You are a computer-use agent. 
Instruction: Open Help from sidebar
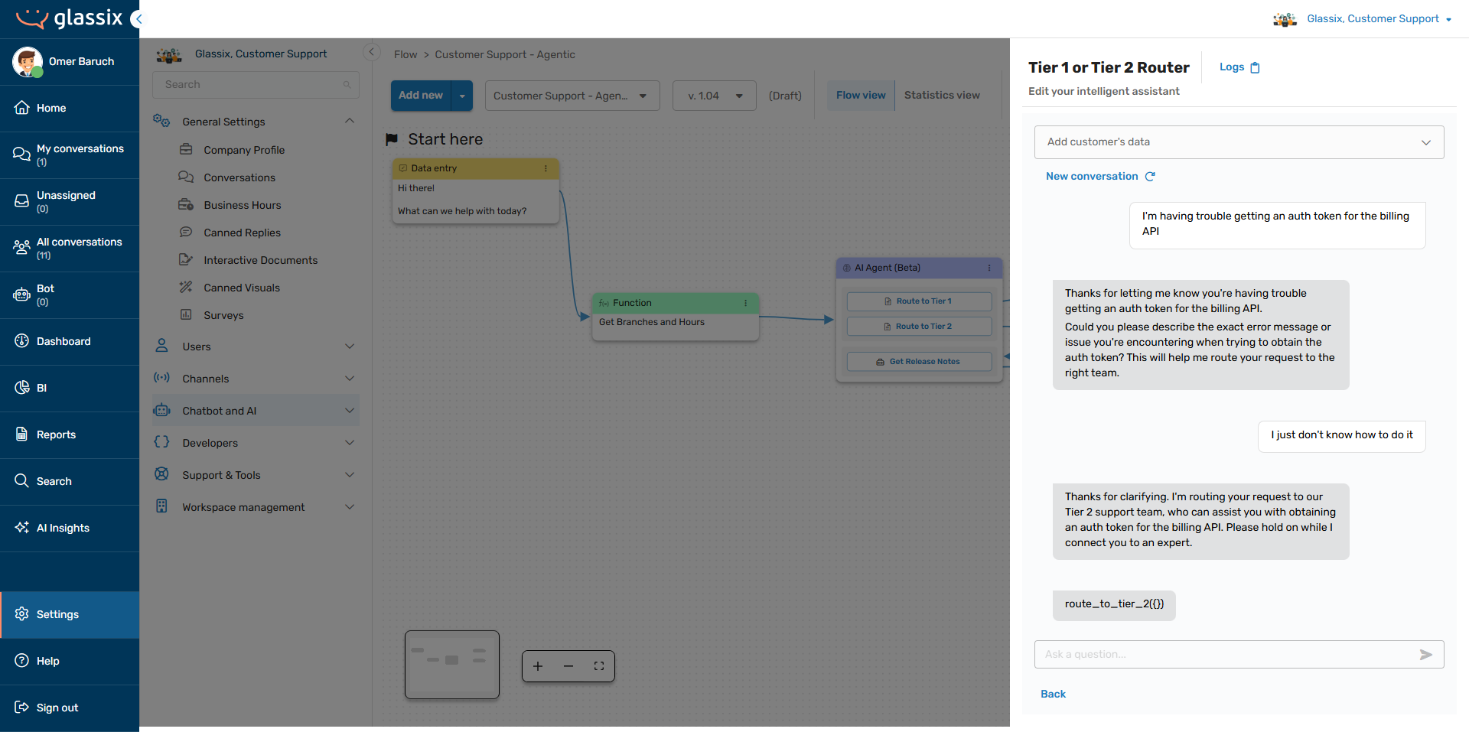pyautogui.click(x=70, y=661)
